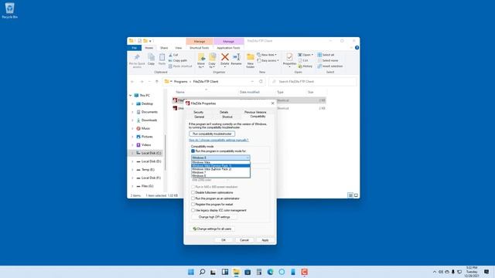Open the Previous Versions tab
This screenshot has width=495, height=278.
(255, 112)
